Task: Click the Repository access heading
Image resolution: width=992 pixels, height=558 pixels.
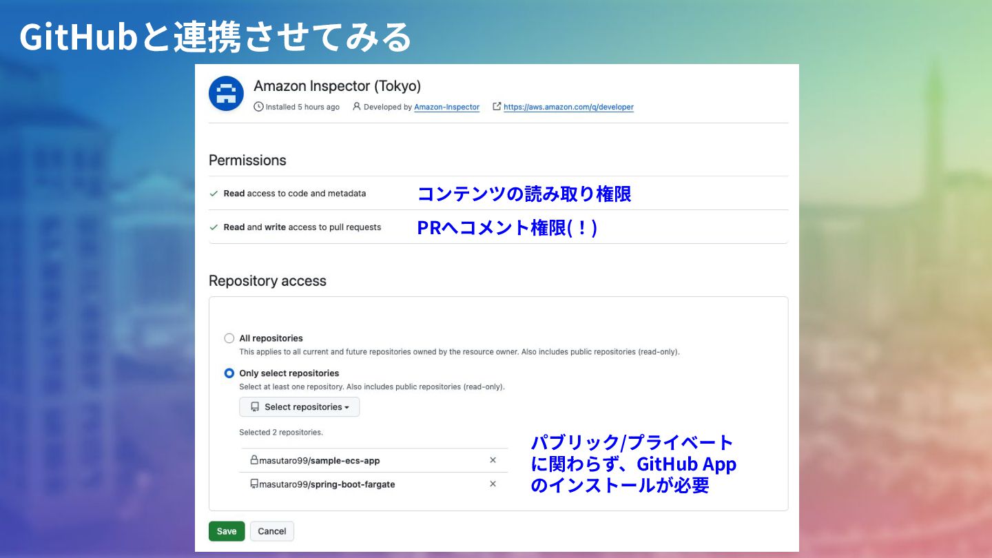Action: pyautogui.click(x=267, y=281)
